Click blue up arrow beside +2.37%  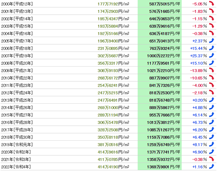pos(211,40)
